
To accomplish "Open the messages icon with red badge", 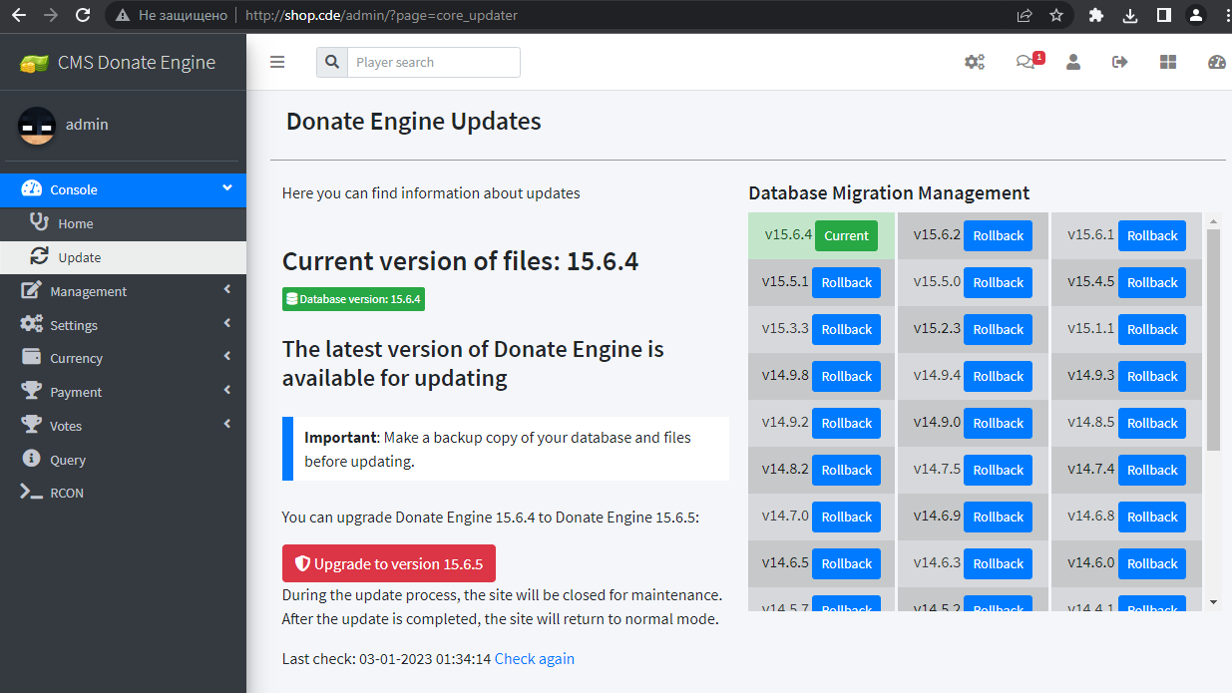I will click(x=1026, y=62).
